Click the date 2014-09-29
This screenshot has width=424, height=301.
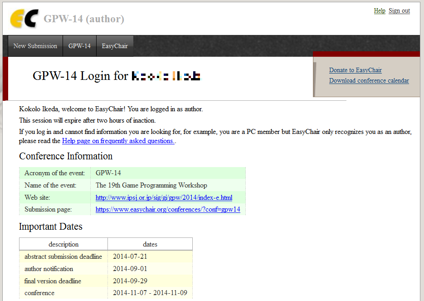pos(130,281)
